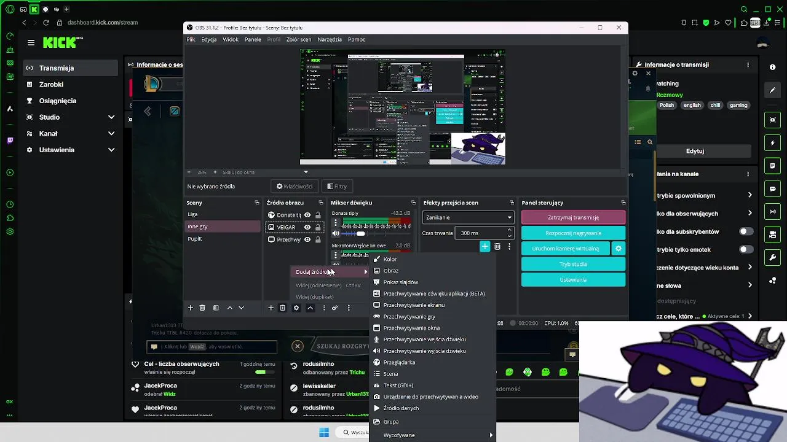This screenshot has height=442, width=787.
Task: Click the info icon in Kick right rail
Action: click(x=773, y=67)
